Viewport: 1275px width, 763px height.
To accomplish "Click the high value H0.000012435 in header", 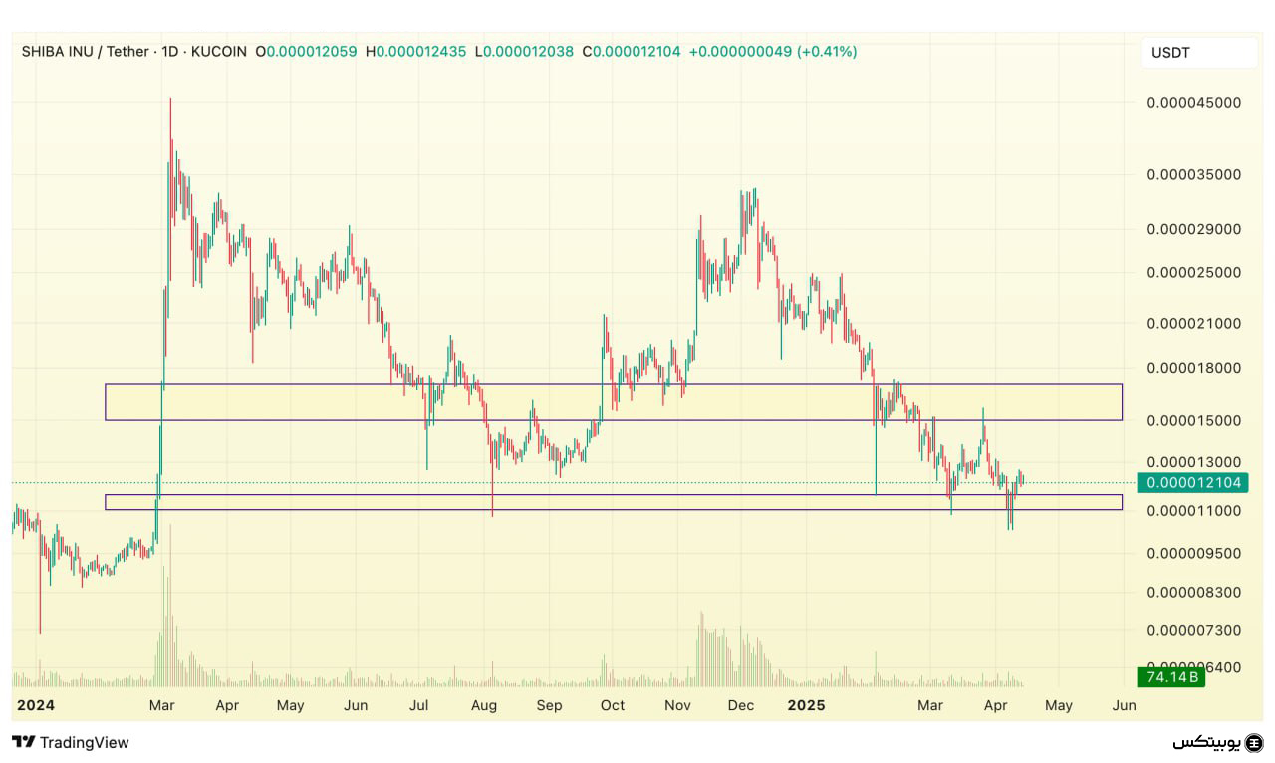I will pyautogui.click(x=415, y=51).
